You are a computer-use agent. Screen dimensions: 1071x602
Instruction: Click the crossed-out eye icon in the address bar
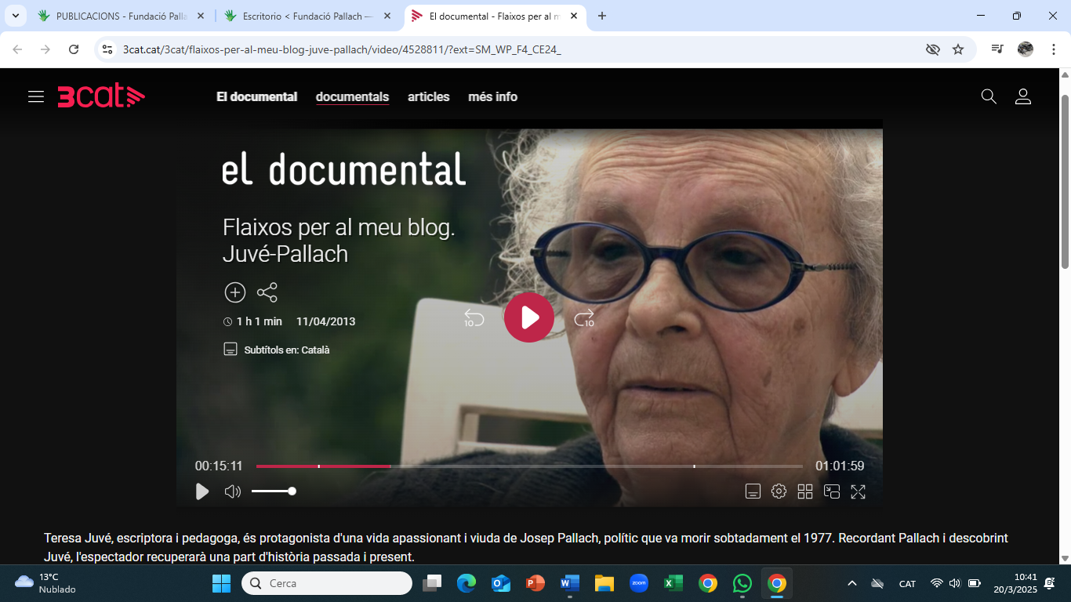(x=932, y=49)
